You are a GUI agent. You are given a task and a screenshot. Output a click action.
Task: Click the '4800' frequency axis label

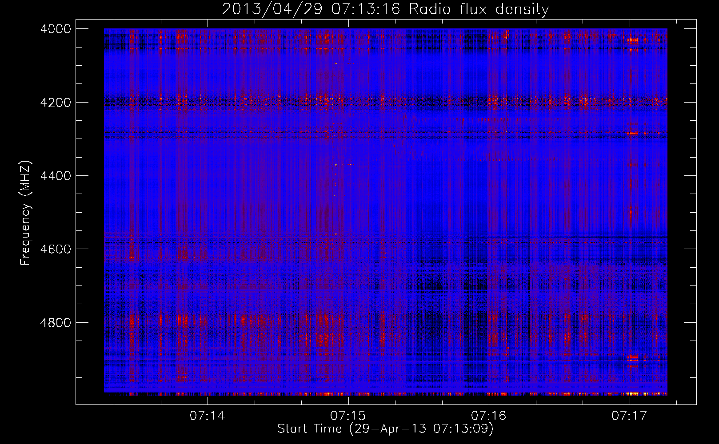click(x=56, y=323)
